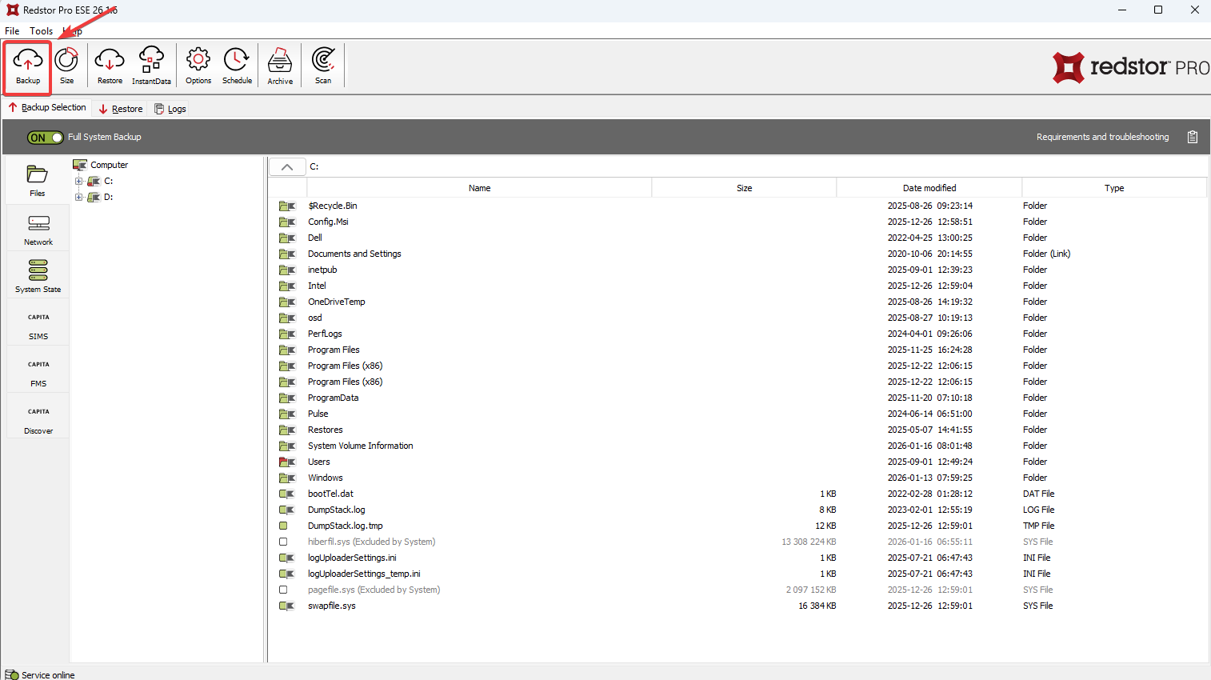This screenshot has width=1211, height=680.
Task: Toggle the Full System Backup switch
Action: [x=45, y=138]
